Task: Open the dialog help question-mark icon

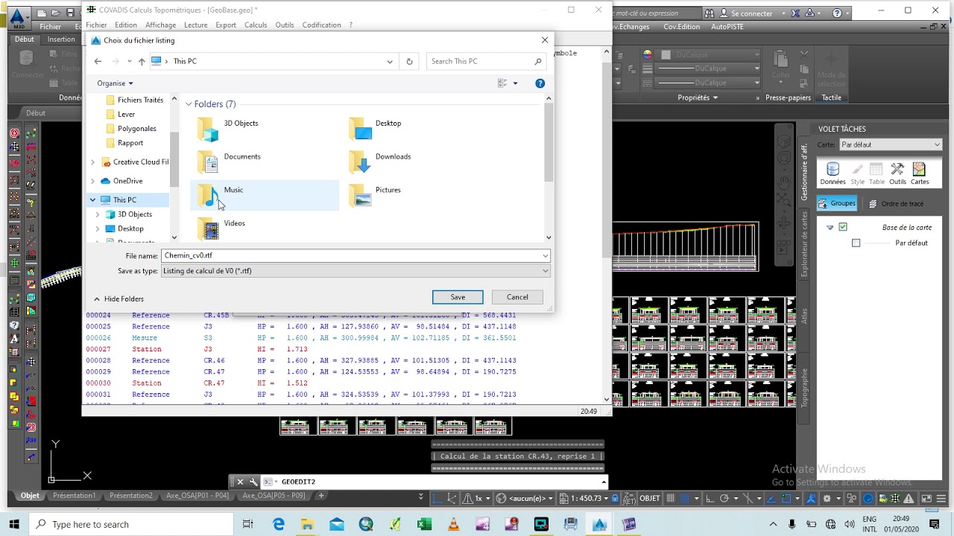Action: click(540, 83)
